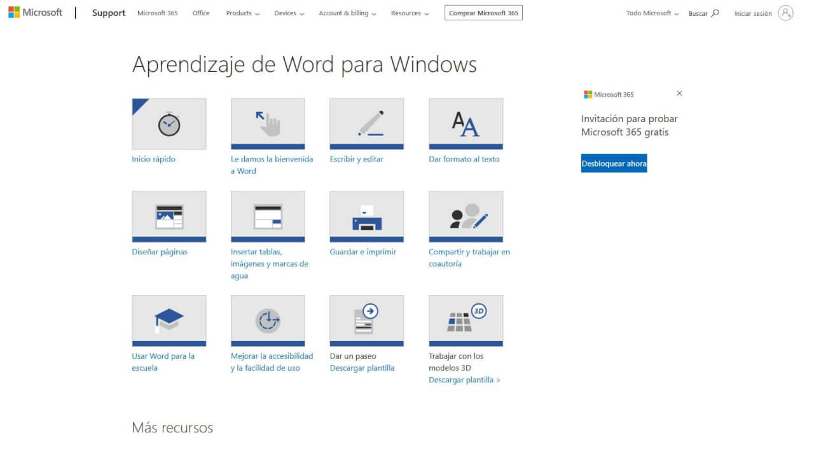814x449 pixels.
Task: Open the Word welcome hand-pointer tile
Action: [268, 124]
